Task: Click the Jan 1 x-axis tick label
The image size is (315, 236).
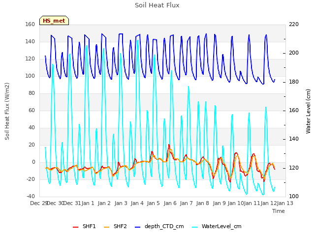Action: click(x=88, y=203)
